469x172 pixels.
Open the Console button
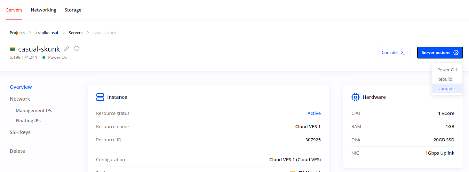pyautogui.click(x=394, y=53)
